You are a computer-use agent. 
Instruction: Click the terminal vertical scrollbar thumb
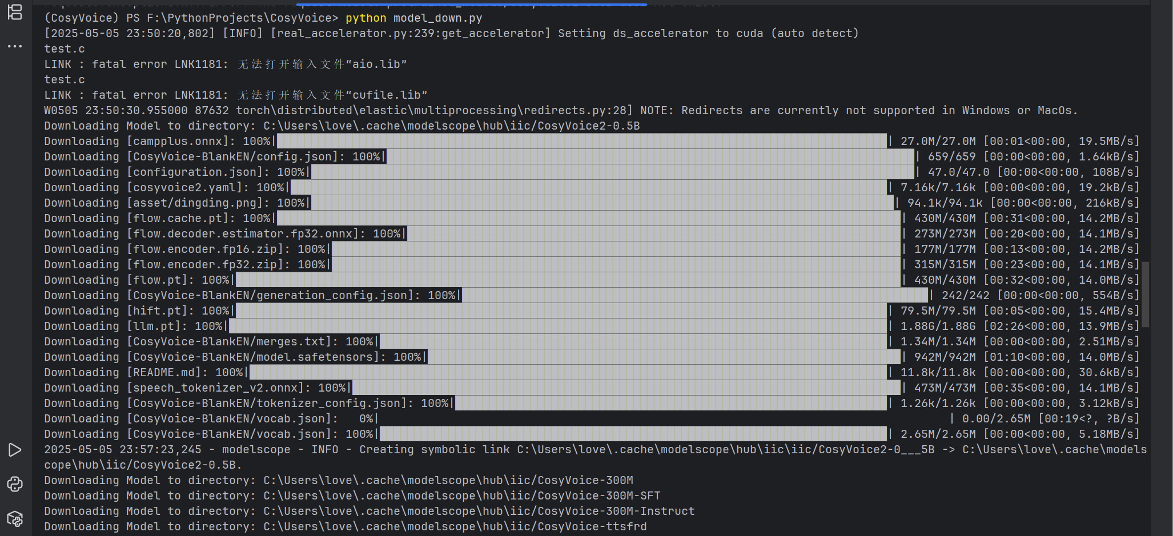coord(1146,295)
